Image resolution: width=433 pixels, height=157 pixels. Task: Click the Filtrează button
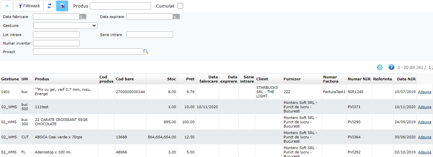29,6
